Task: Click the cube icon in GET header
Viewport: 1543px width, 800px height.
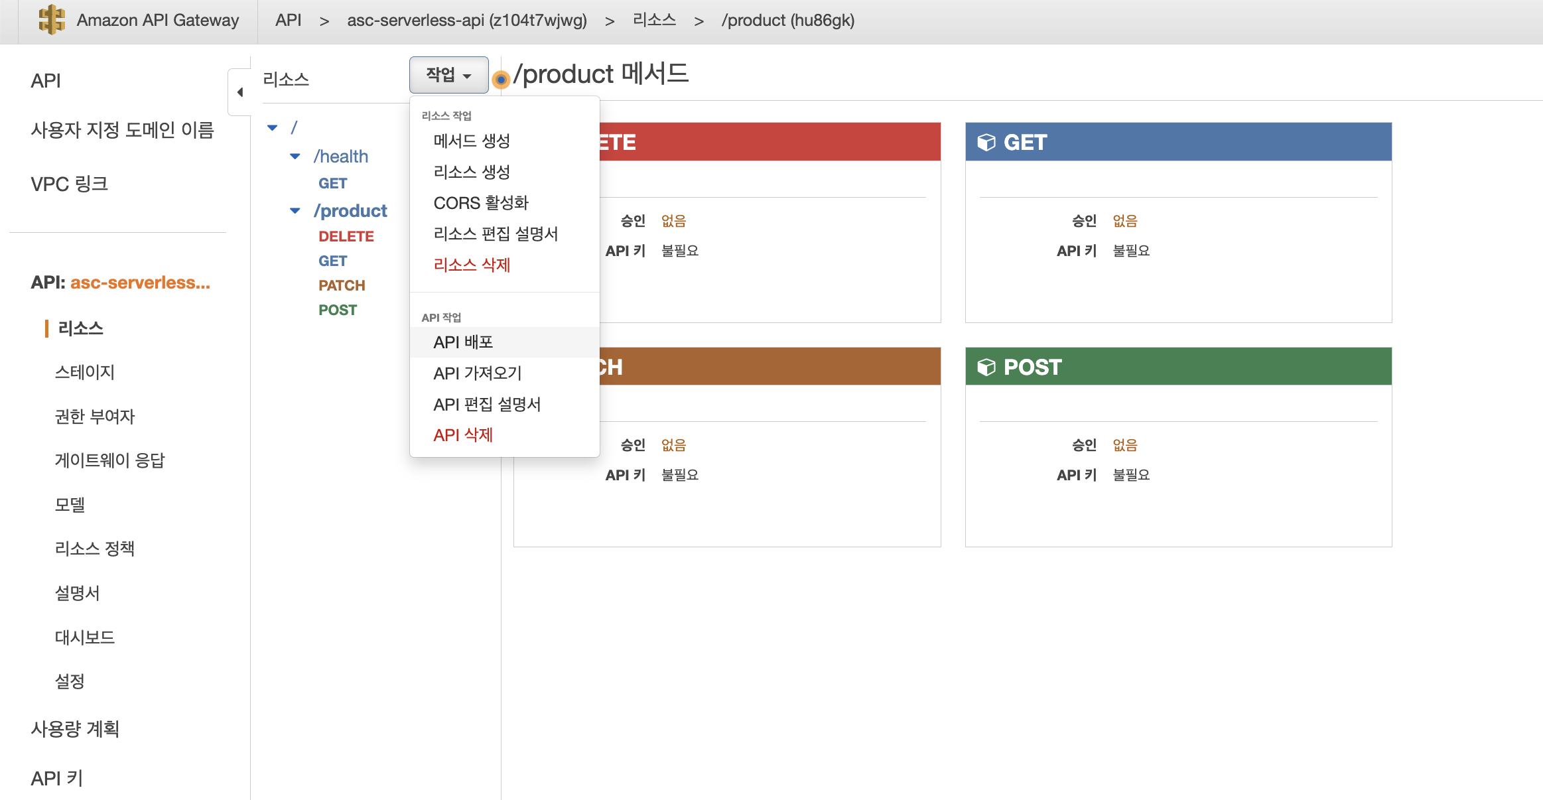Action: 986,143
